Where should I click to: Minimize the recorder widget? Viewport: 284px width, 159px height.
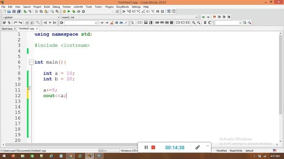(208, 146)
